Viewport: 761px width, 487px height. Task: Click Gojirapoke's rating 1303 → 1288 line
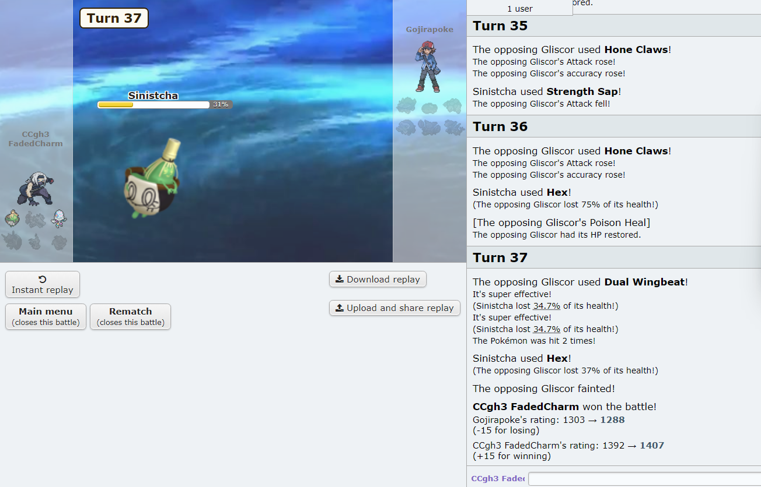[x=549, y=419]
